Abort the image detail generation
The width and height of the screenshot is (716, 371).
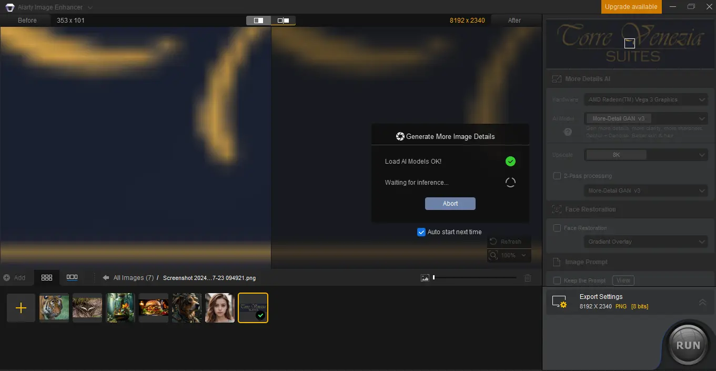(x=450, y=204)
